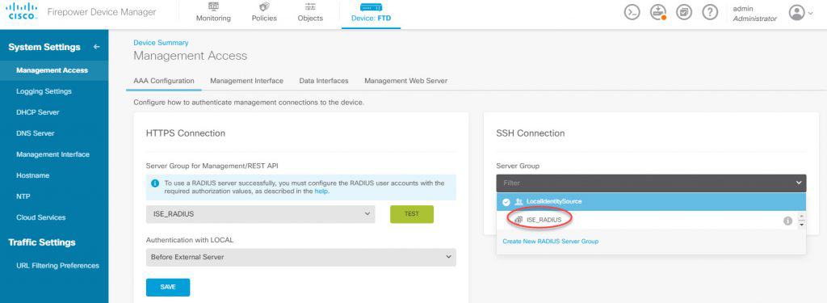
Task: Open the help link in RADIUS notice
Action: (321, 191)
